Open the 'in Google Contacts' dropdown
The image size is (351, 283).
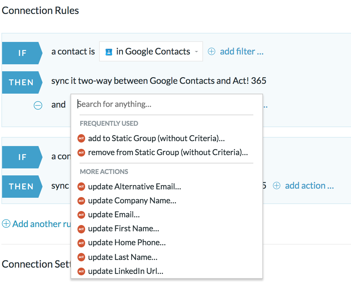coord(151,51)
